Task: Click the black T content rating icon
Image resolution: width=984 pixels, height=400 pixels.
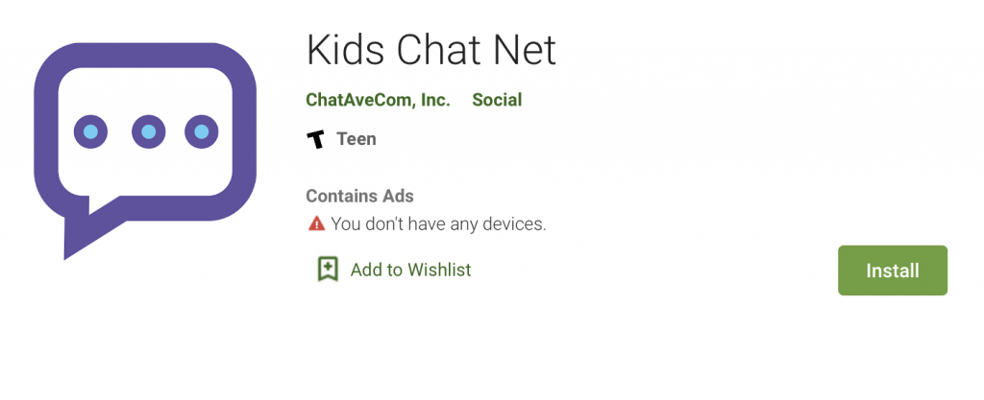Action: coord(316,139)
